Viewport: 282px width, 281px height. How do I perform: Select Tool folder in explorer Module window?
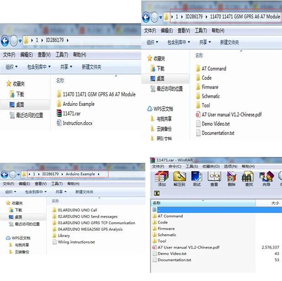pyautogui.click(x=203, y=105)
